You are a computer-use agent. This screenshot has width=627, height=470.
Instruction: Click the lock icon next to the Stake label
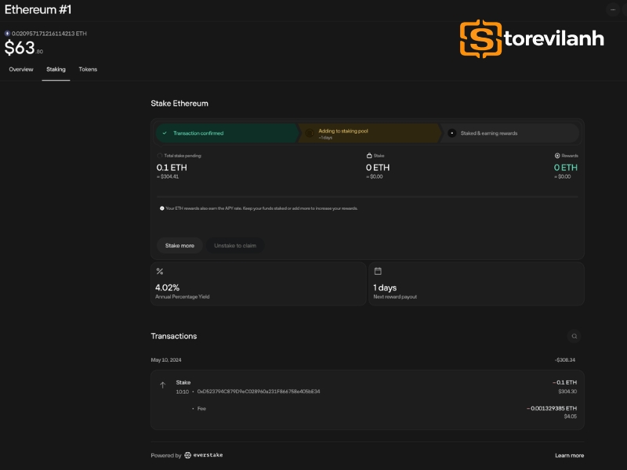pyautogui.click(x=369, y=155)
